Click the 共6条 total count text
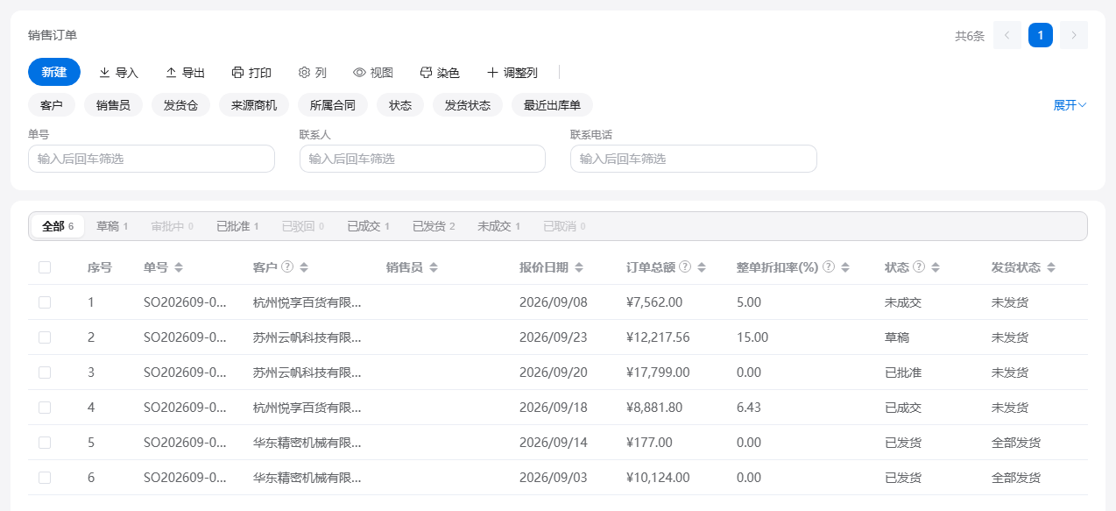 [x=970, y=36]
